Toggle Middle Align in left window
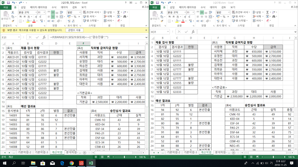The width and height of the screenshot is (298, 167). (x=53, y=12)
